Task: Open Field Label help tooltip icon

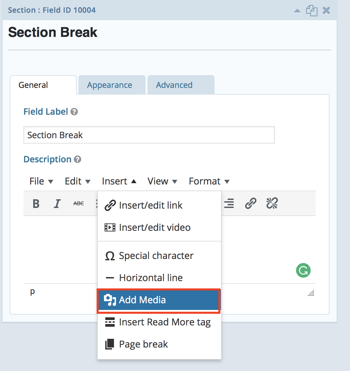Action: [74, 112]
